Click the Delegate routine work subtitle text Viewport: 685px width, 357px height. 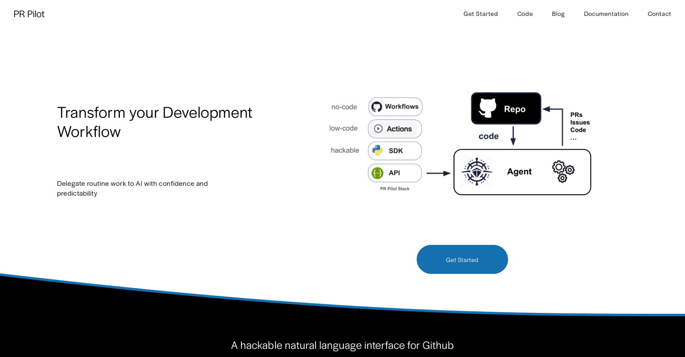tap(132, 188)
